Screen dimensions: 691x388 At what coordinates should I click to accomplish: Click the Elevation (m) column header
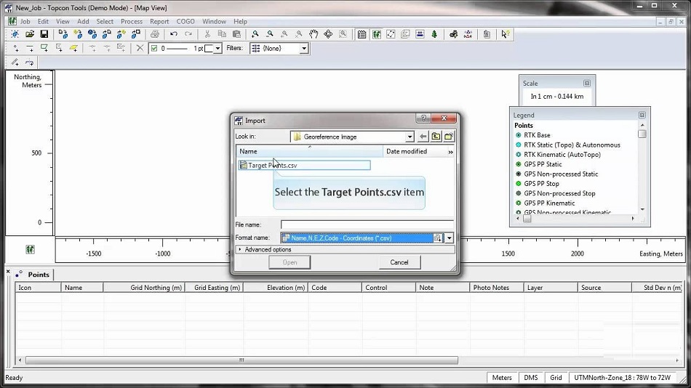point(276,288)
